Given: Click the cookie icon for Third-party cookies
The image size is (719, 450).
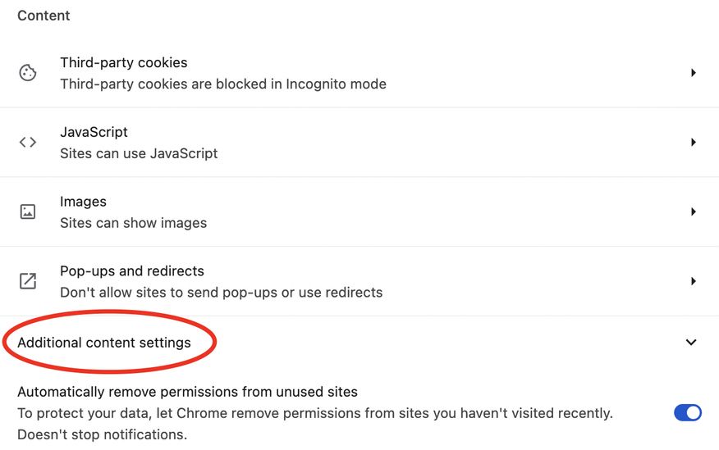Looking at the screenshot, I should click(x=28, y=73).
